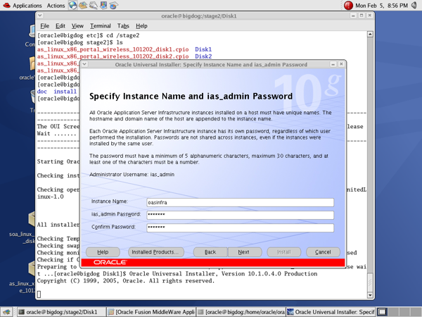Screen dimensions: 422x317
Task: Launch the spreadsheet chart icon in panel
Action: coord(113,5)
